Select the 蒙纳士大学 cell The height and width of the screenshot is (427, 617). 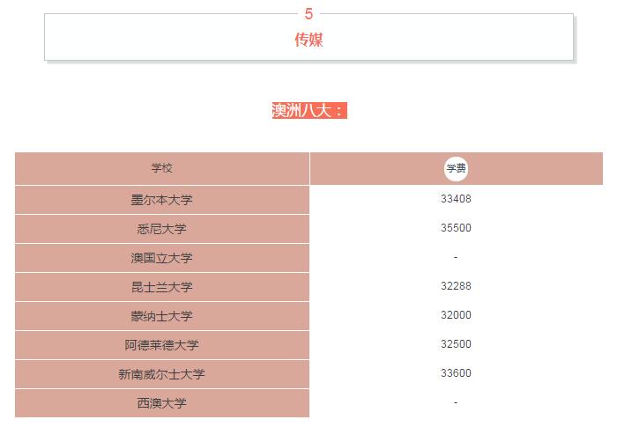(162, 316)
